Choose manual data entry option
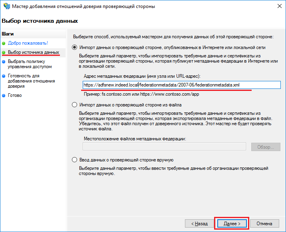 point(74,160)
